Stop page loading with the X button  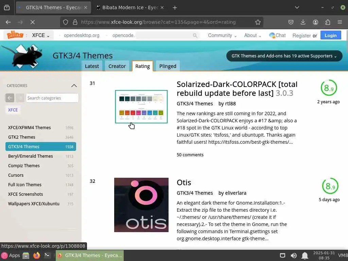(32, 22)
